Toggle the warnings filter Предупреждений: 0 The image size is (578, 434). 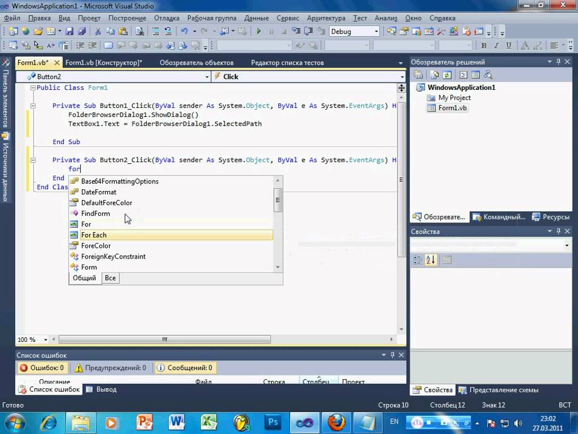coord(111,368)
